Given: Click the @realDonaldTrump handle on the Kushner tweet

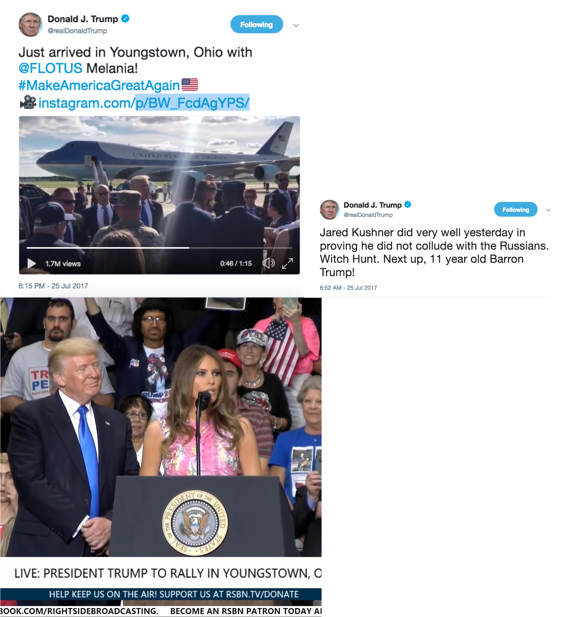Looking at the screenshot, I should point(368,215).
